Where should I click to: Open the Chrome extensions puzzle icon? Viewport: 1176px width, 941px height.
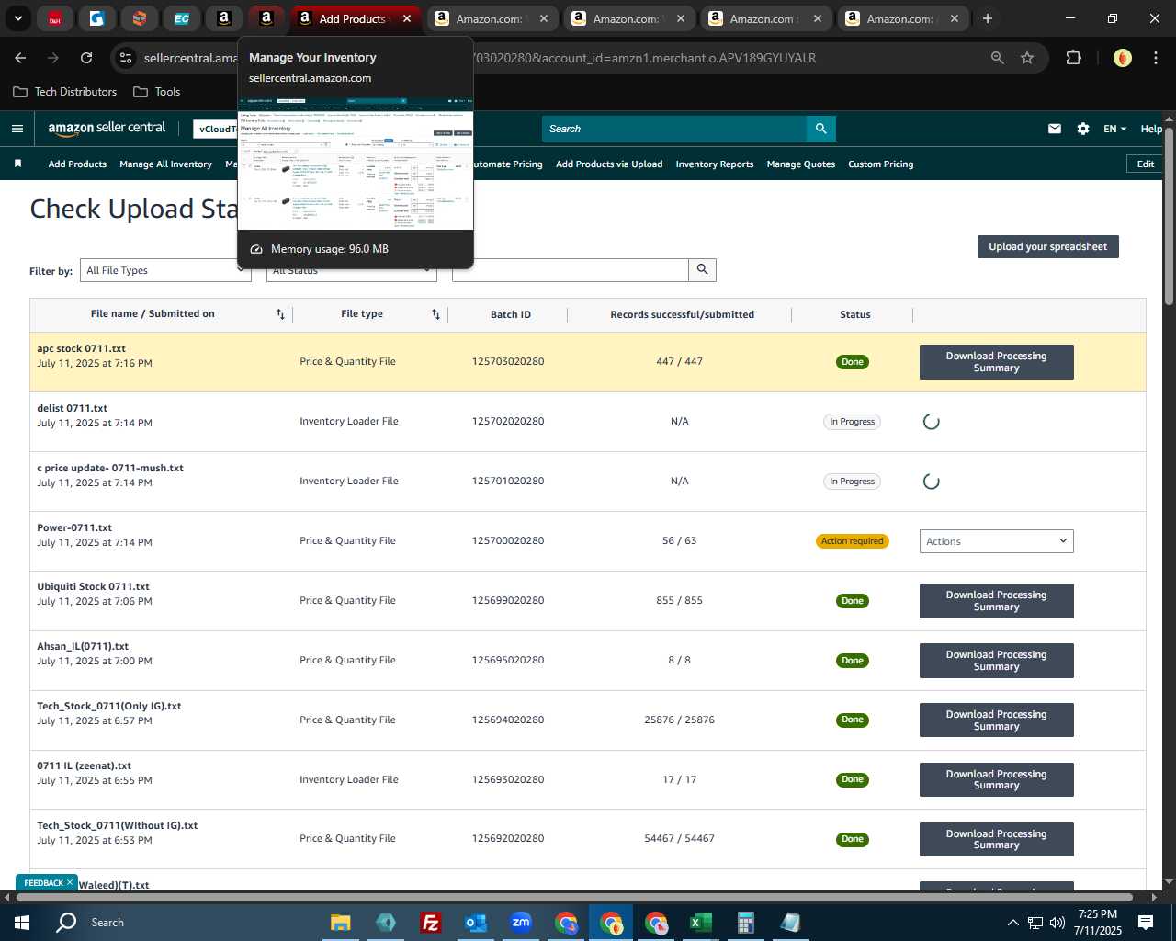(1073, 58)
